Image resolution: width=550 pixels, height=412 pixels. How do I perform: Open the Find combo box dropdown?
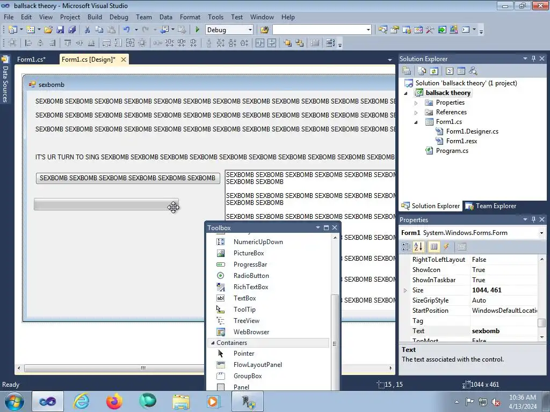pos(368,30)
